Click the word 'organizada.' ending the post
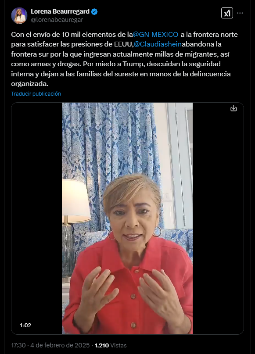Screen dimensions: 255x354 [30, 84]
